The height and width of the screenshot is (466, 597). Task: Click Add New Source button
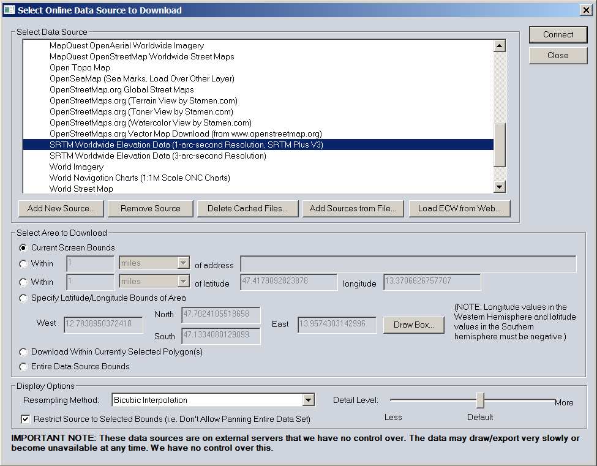61,209
